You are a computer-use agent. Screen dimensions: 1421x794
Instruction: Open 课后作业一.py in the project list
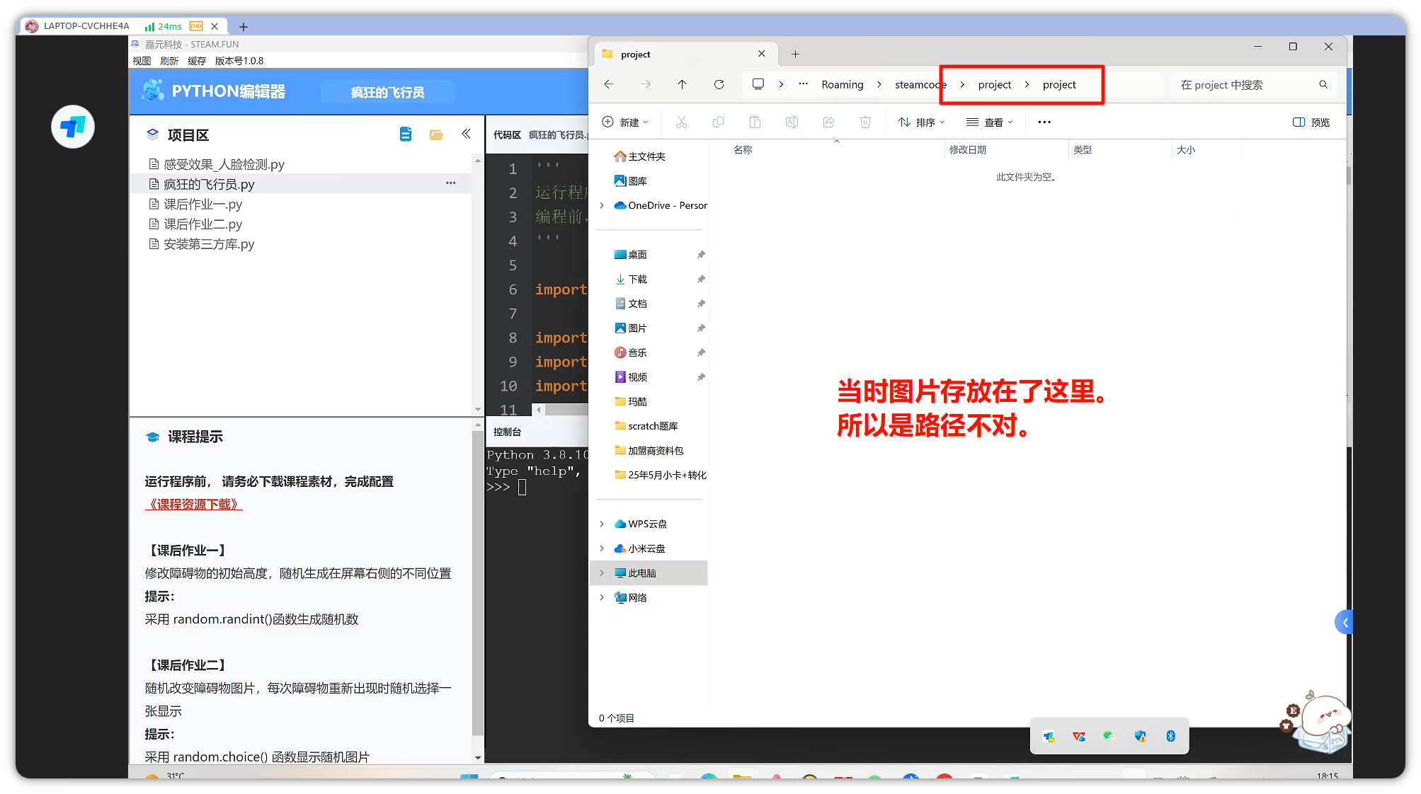click(x=203, y=205)
